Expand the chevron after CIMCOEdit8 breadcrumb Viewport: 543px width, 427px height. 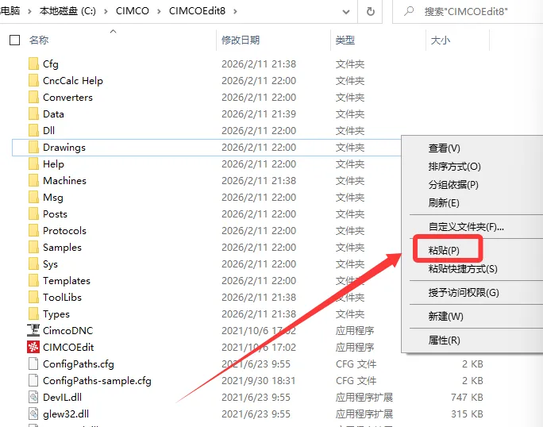pos(235,11)
